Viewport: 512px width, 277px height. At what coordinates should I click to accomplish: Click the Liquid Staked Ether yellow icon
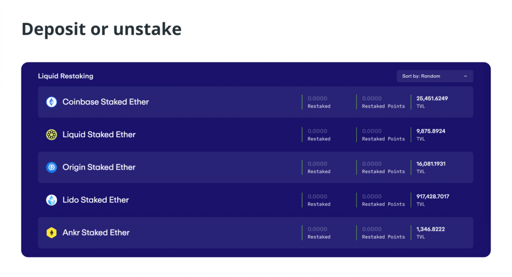51,135
